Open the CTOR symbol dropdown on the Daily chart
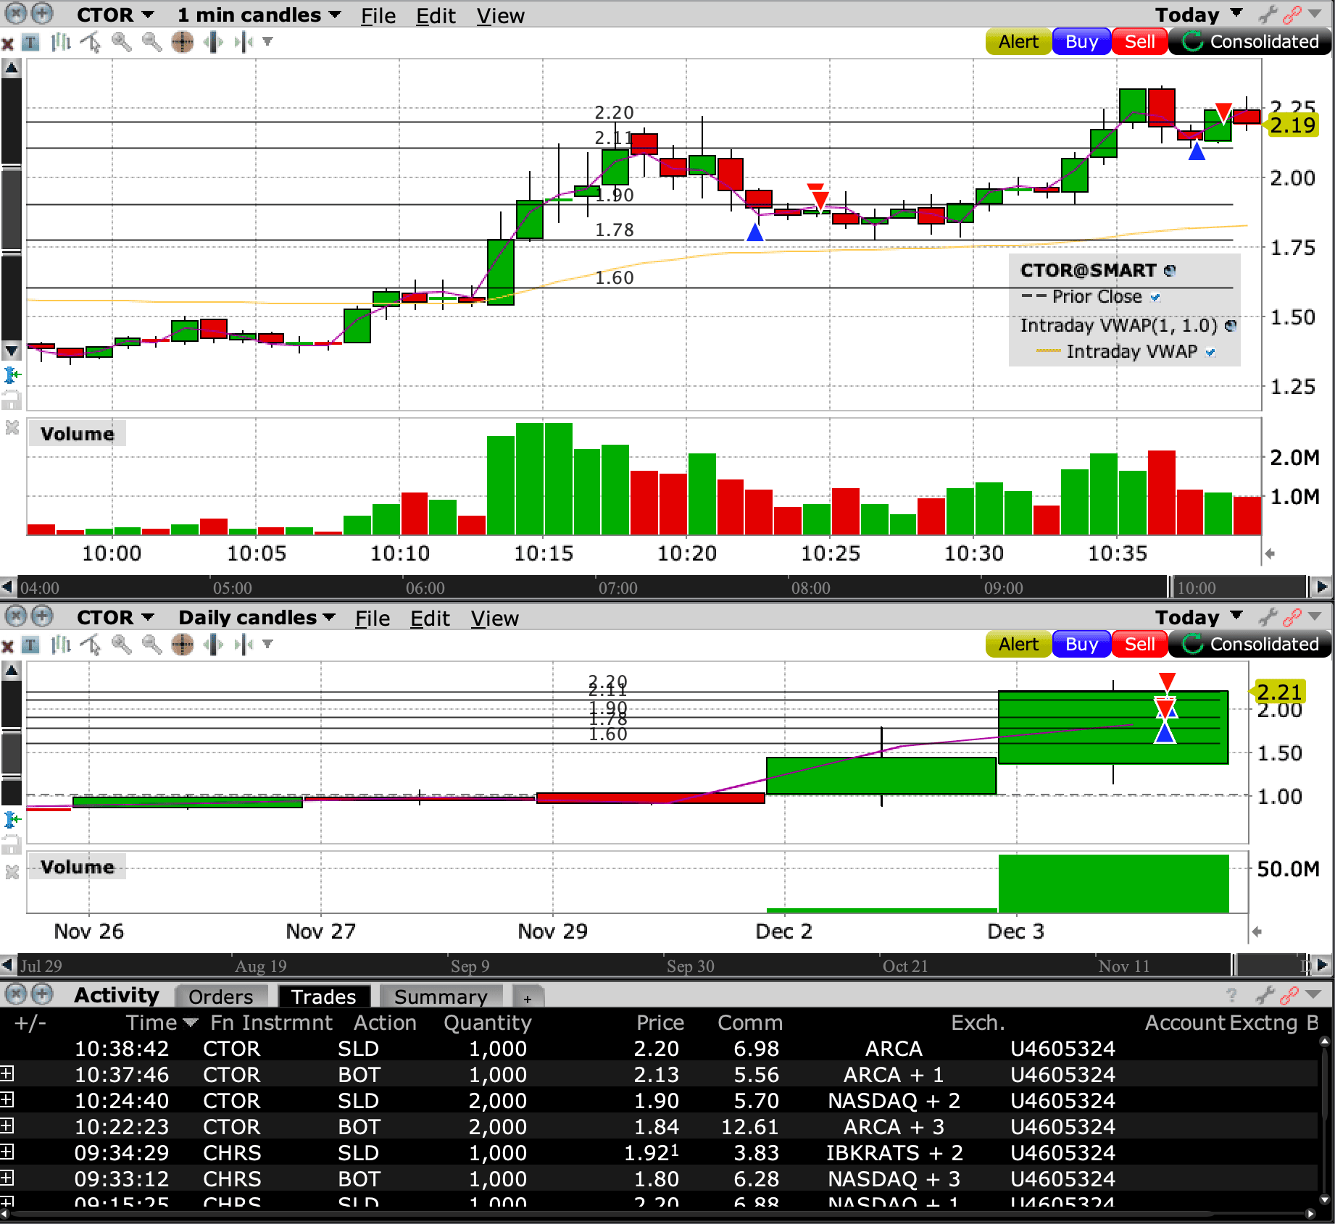 point(115,618)
